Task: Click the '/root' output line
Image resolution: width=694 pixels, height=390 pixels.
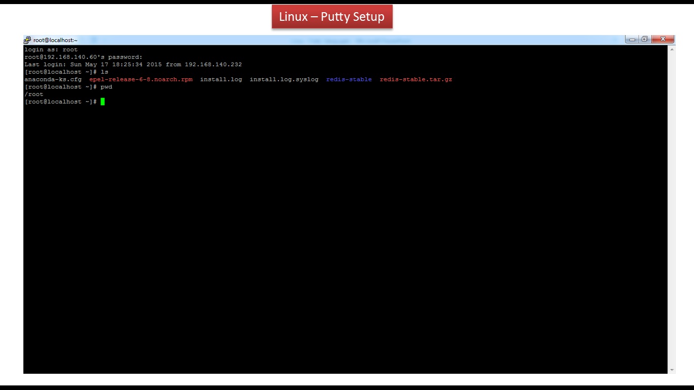Action: coord(34,94)
